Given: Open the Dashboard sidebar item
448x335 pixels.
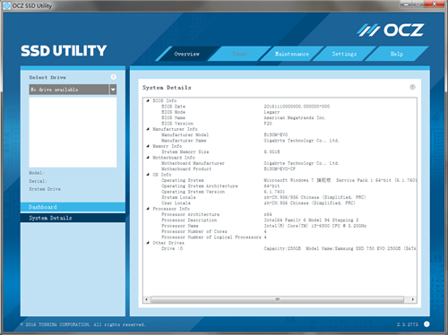Looking at the screenshot, I should 73,207.
